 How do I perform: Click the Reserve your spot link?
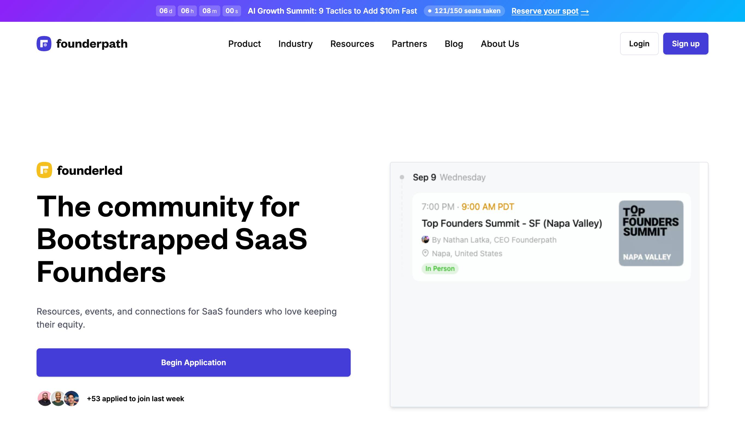[550, 11]
